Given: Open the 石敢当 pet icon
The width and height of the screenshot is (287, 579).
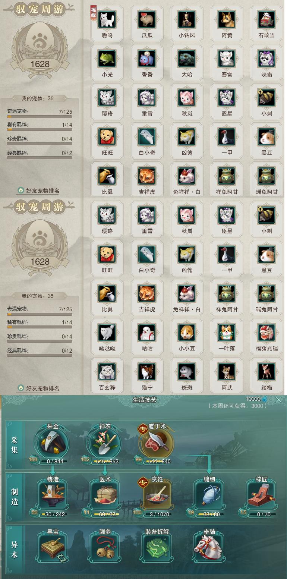Looking at the screenshot, I should pyautogui.click(x=266, y=19).
